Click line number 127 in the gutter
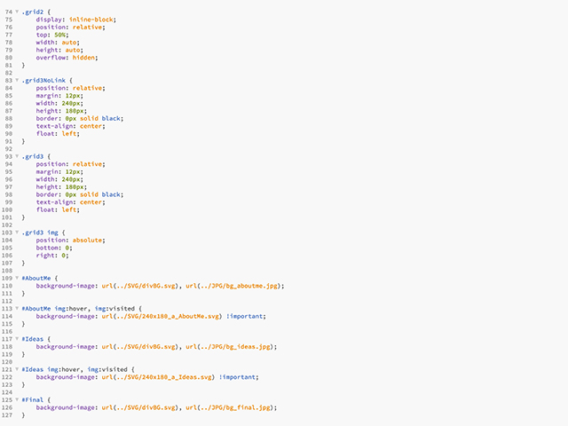Viewport: 568px width, 426px height. 7,415
